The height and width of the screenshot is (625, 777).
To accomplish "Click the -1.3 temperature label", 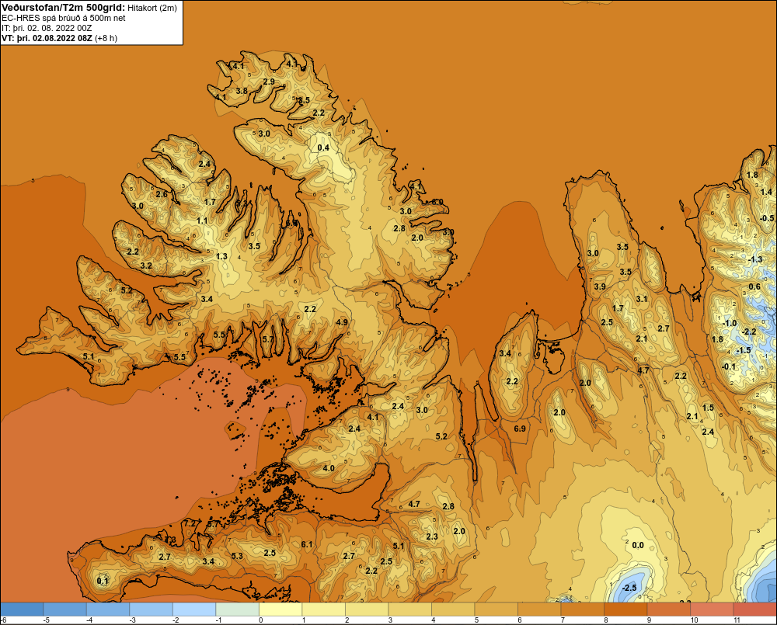I will pos(754,259).
